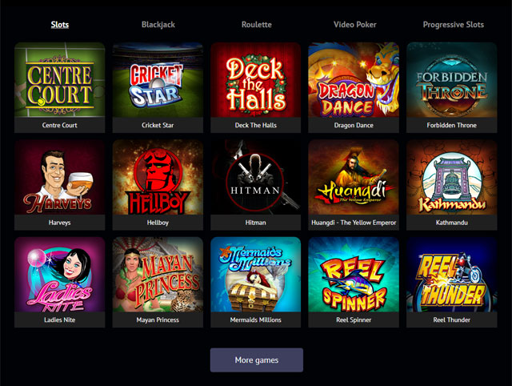Show the Progressive Slots category
Image resolution: width=512 pixels, height=386 pixels.
(x=454, y=25)
